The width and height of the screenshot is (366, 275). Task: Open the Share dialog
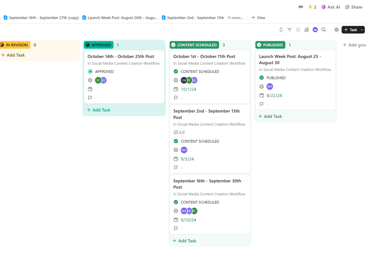click(x=354, y=7)
